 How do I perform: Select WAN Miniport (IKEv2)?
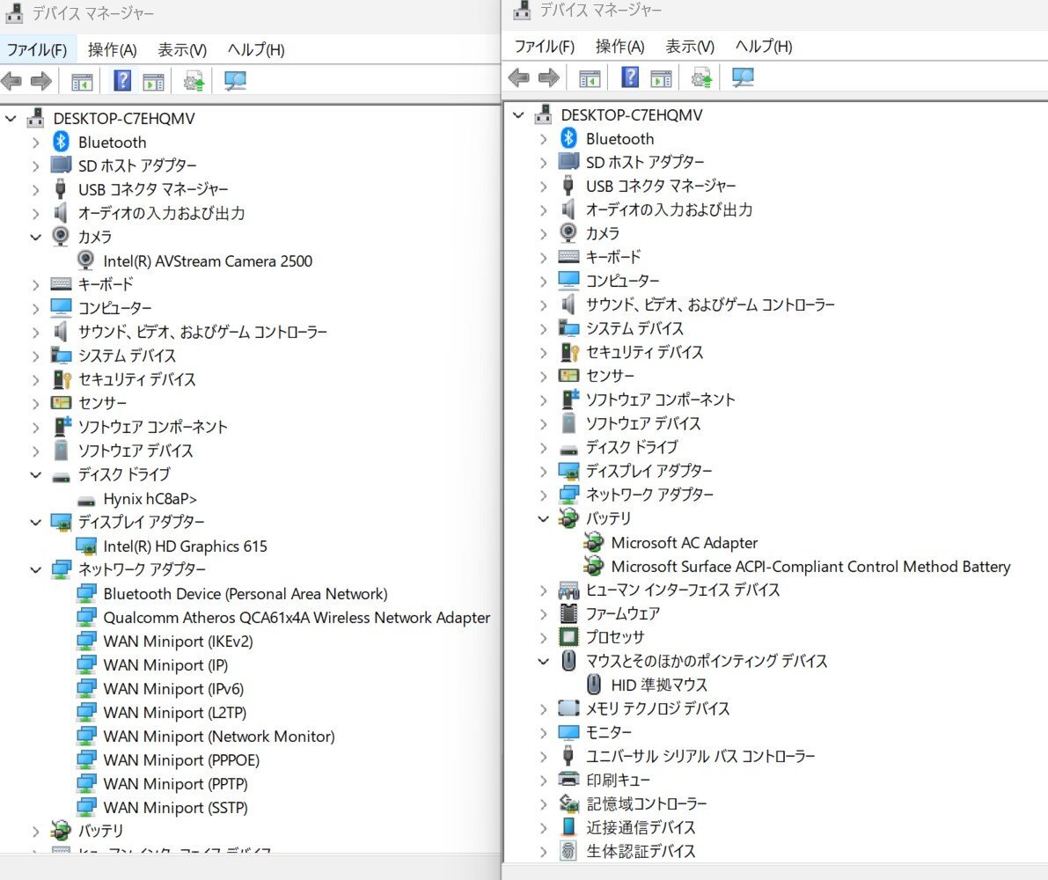[178, 642]
